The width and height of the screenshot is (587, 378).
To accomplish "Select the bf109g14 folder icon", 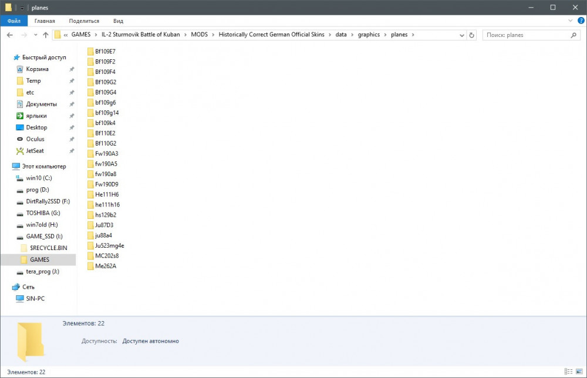I will click(90, 113).
